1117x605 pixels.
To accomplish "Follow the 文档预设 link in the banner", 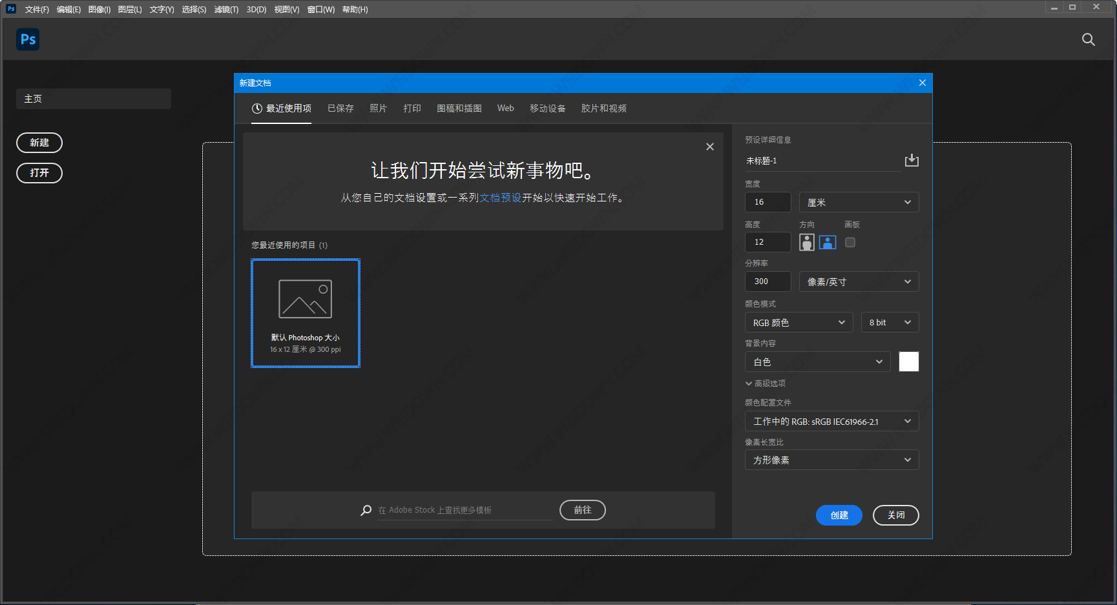I will [500, 198].
